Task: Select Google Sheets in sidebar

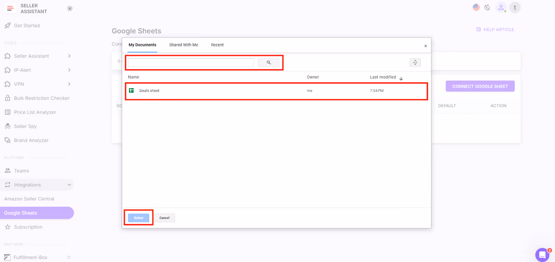Action: (x=37, y=213)
